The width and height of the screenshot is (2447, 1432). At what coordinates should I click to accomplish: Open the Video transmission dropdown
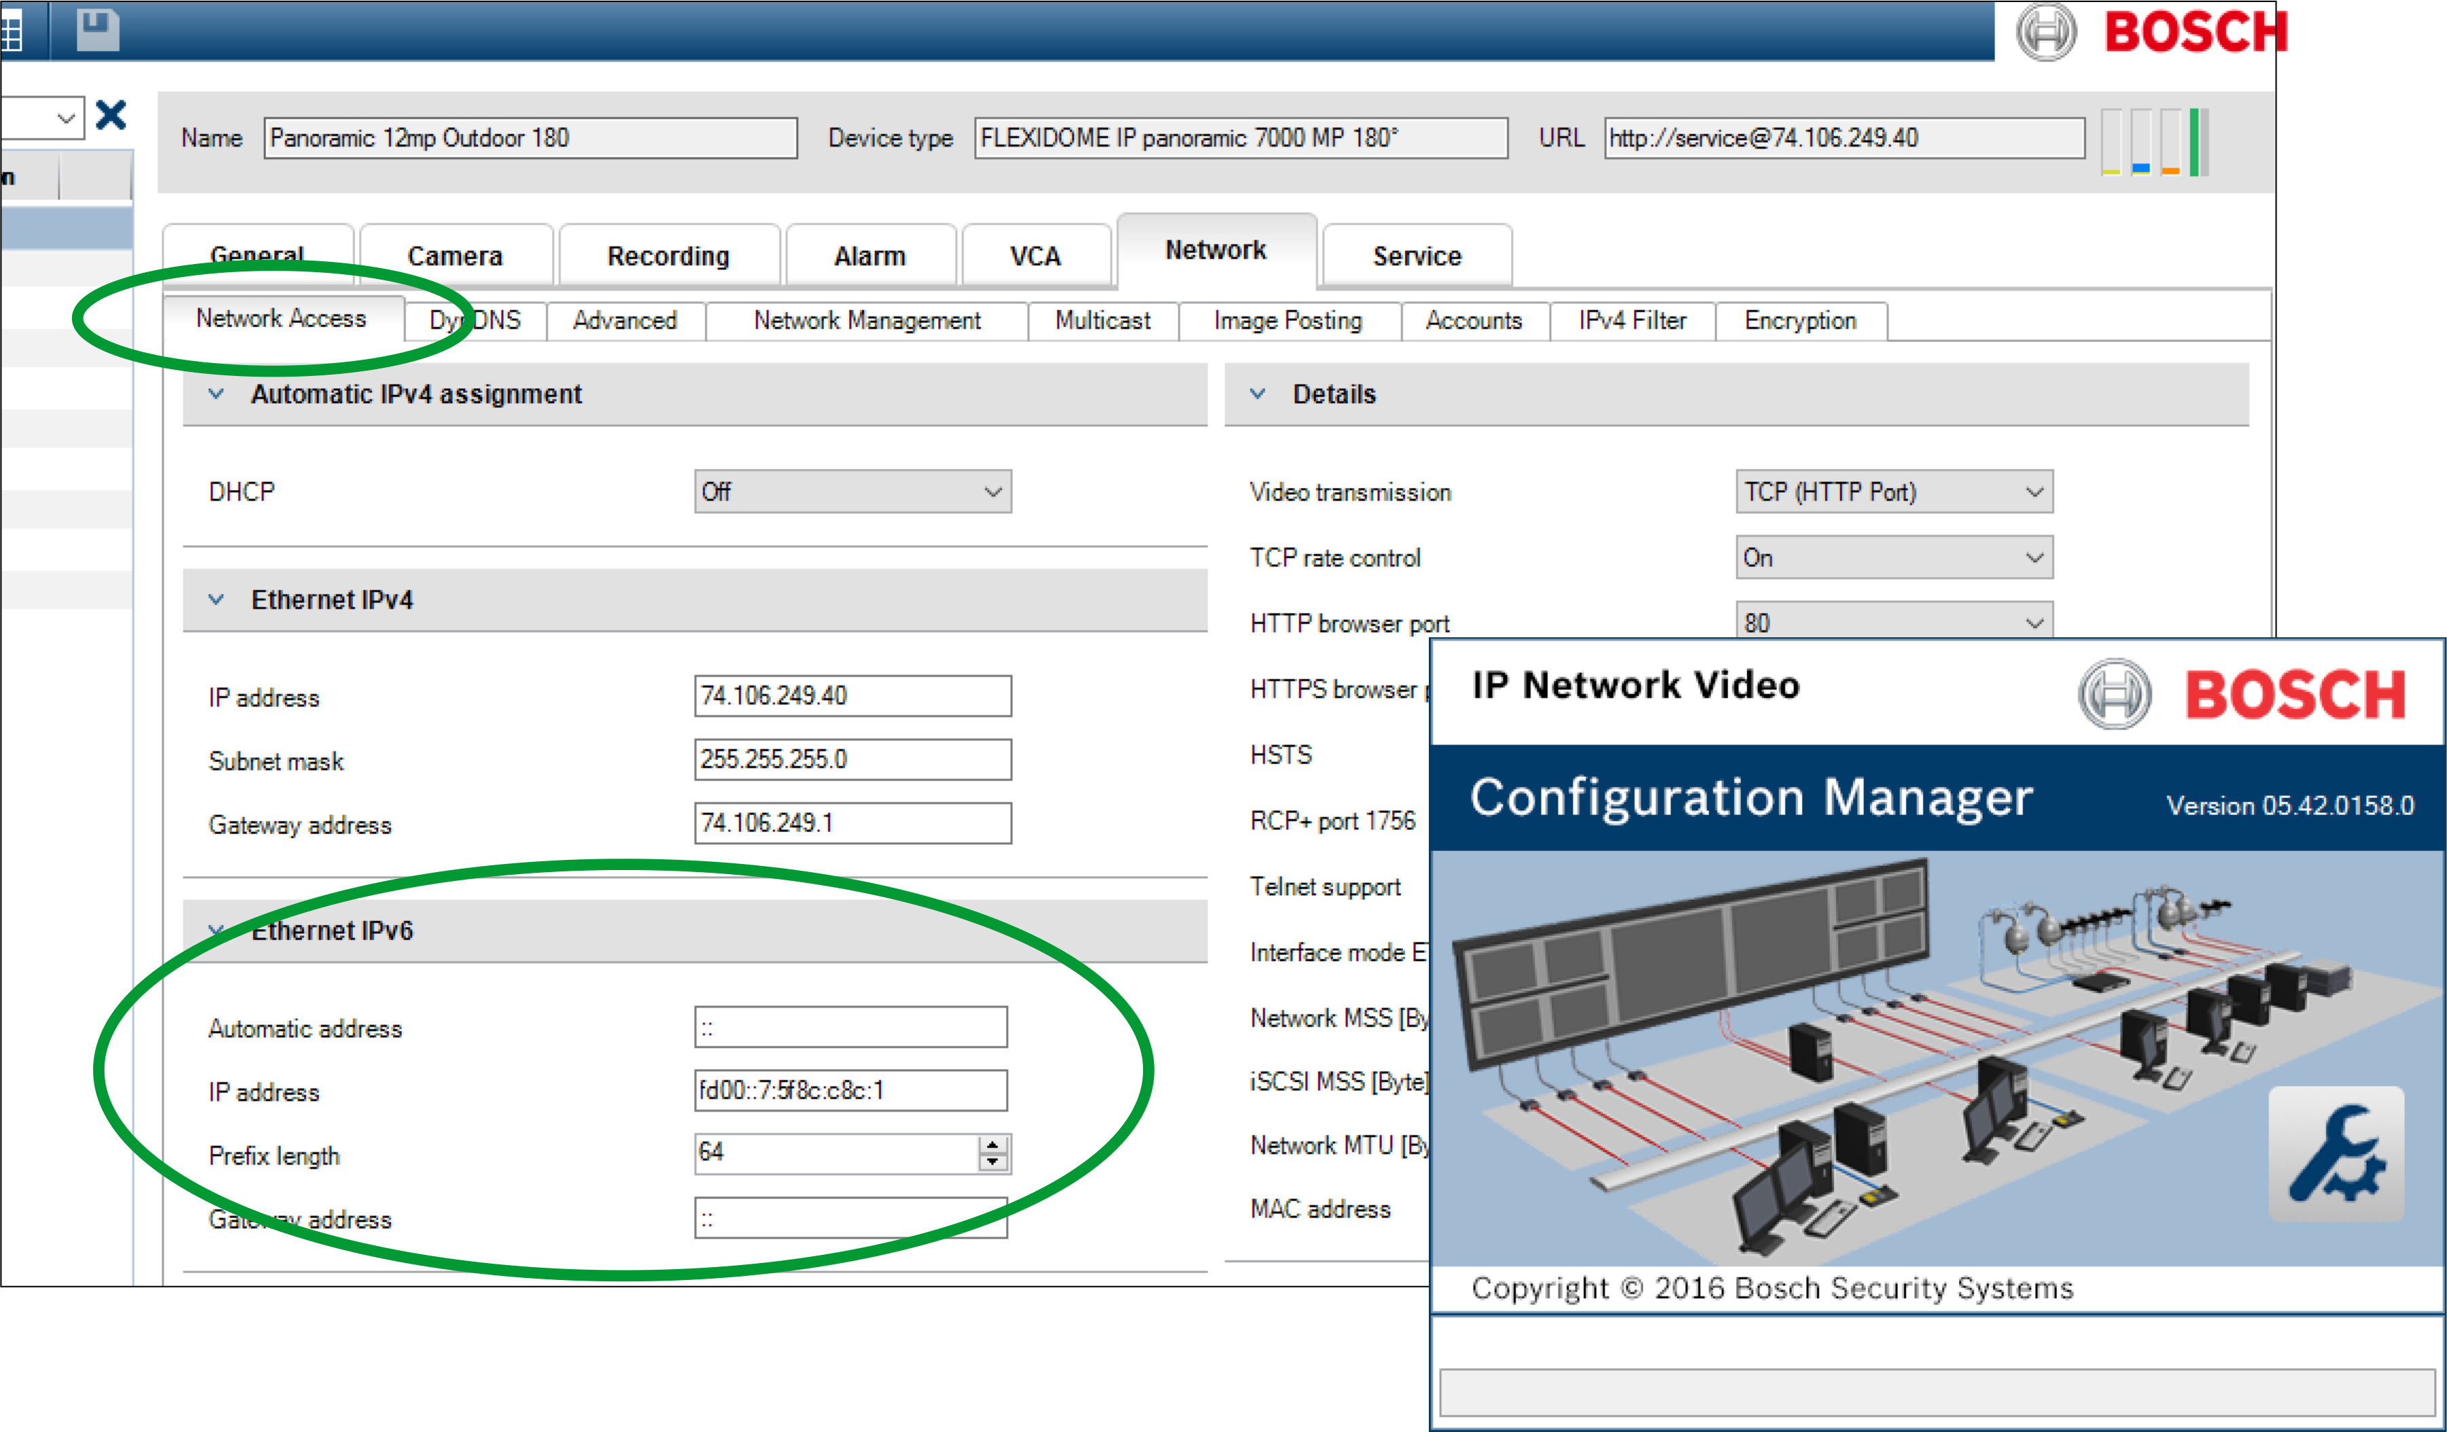[1894, 491]
